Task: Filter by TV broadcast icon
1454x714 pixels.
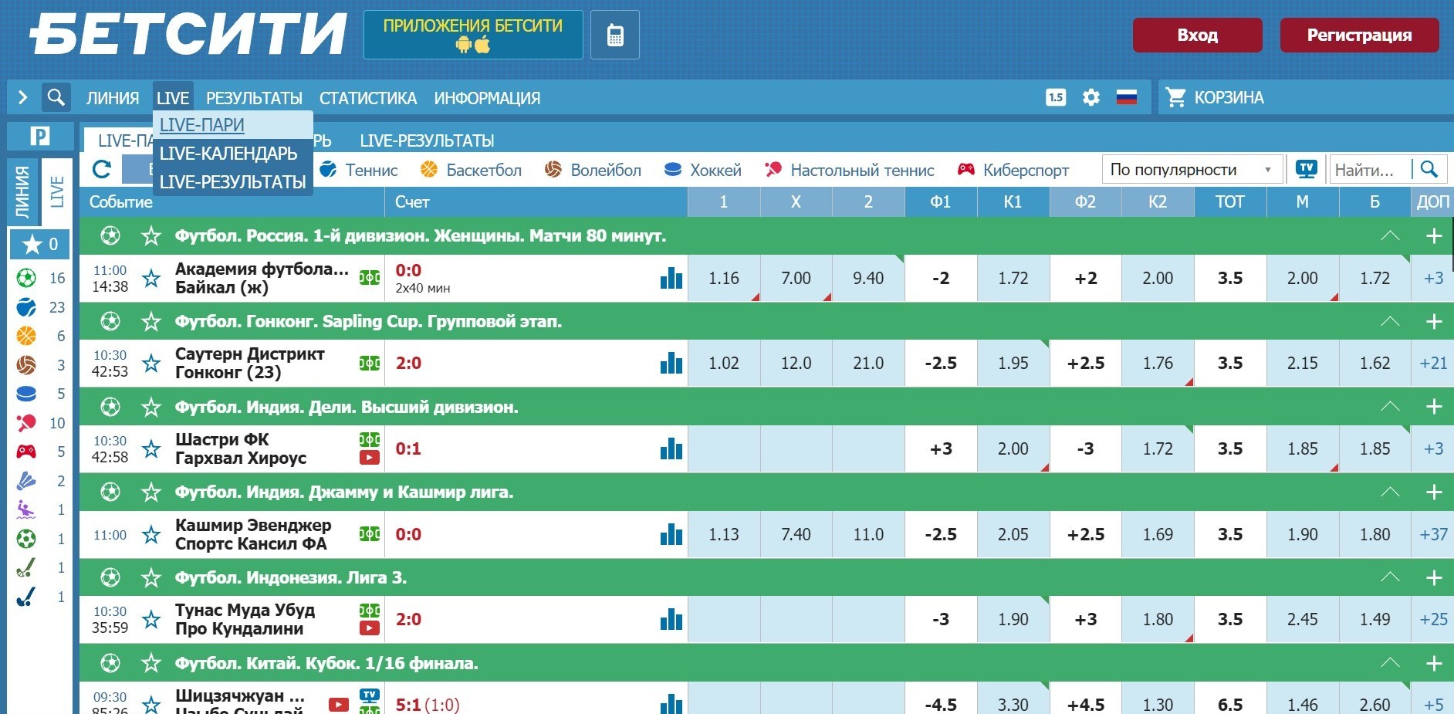Action: [x=1307, y=169]
